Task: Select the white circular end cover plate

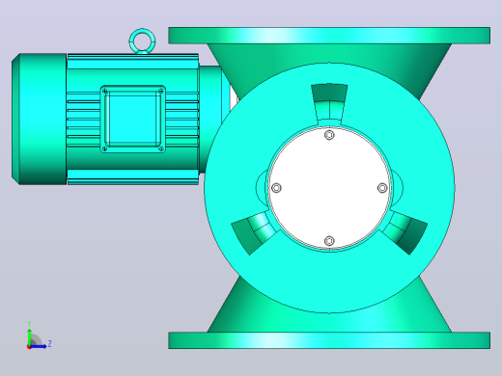Action: tap(329, 188)
